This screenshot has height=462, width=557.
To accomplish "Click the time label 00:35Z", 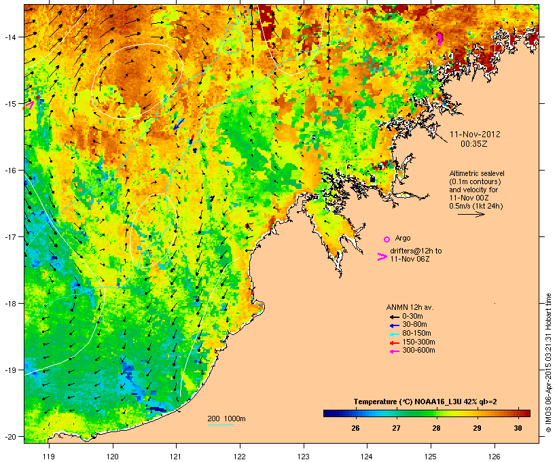I will [473, 143].
